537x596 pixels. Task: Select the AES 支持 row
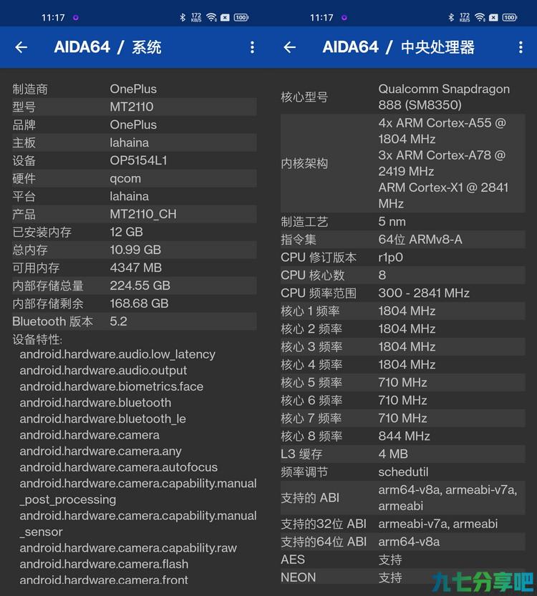coord(402,560)
